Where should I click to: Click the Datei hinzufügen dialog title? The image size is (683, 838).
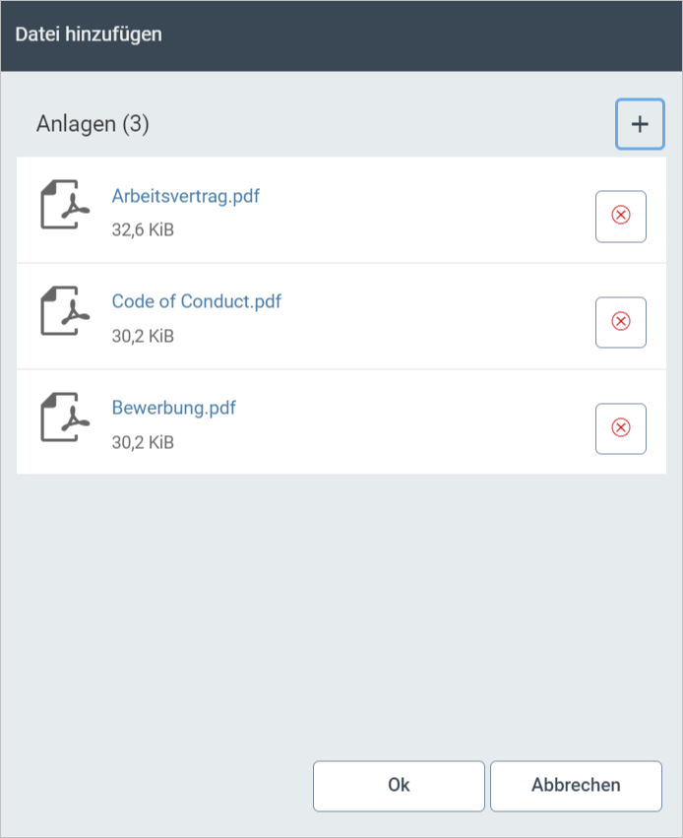pyautogui.click(x=89, y=34)
